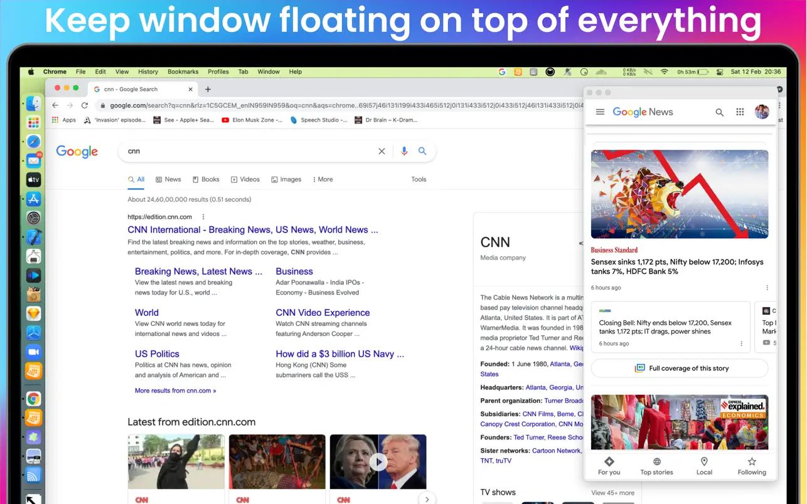807x504 pixels.
Task: Open the Google apps grid in Google News
Action: point(740,112)
